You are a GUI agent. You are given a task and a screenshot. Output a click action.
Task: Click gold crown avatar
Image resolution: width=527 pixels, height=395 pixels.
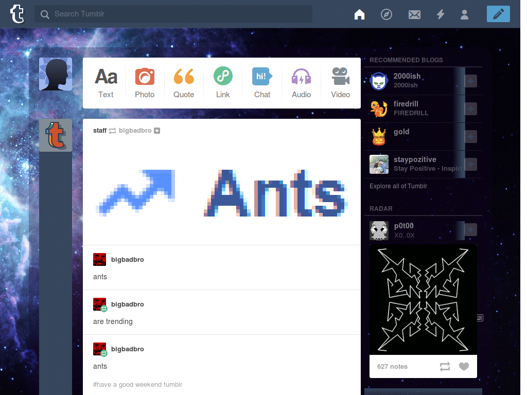point(379,136)
